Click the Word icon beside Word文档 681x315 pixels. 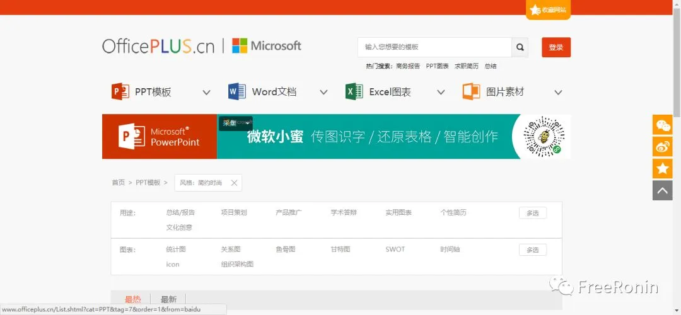[237, 91]
